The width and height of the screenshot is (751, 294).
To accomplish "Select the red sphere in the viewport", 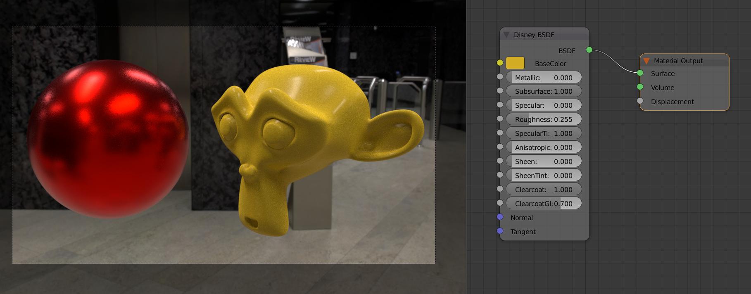I will 108,139.
